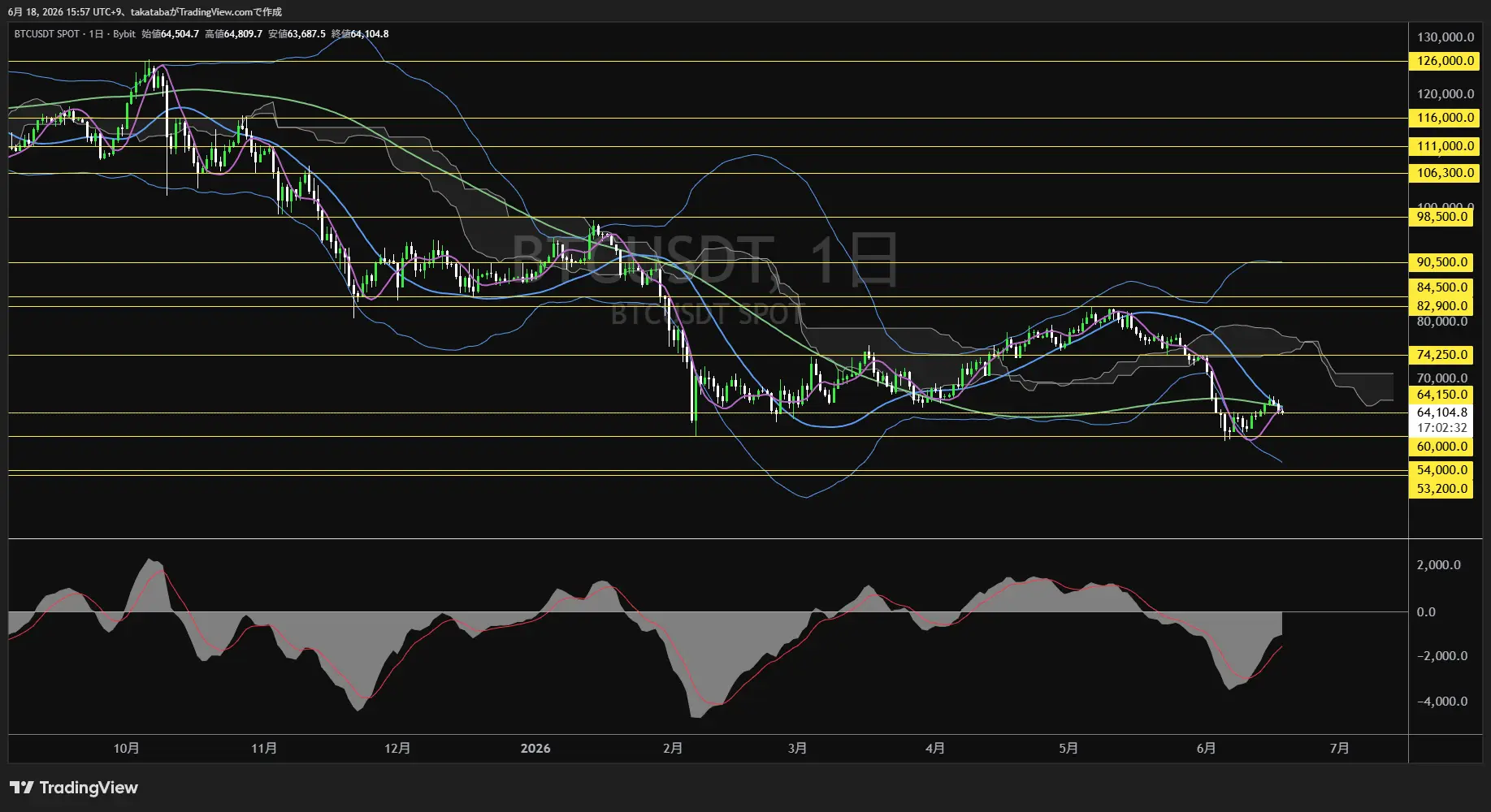This screenshot has height=812, width=1491.
Task: Click the 130,000.0 price axis value
Action: (x=1445, y=37)
